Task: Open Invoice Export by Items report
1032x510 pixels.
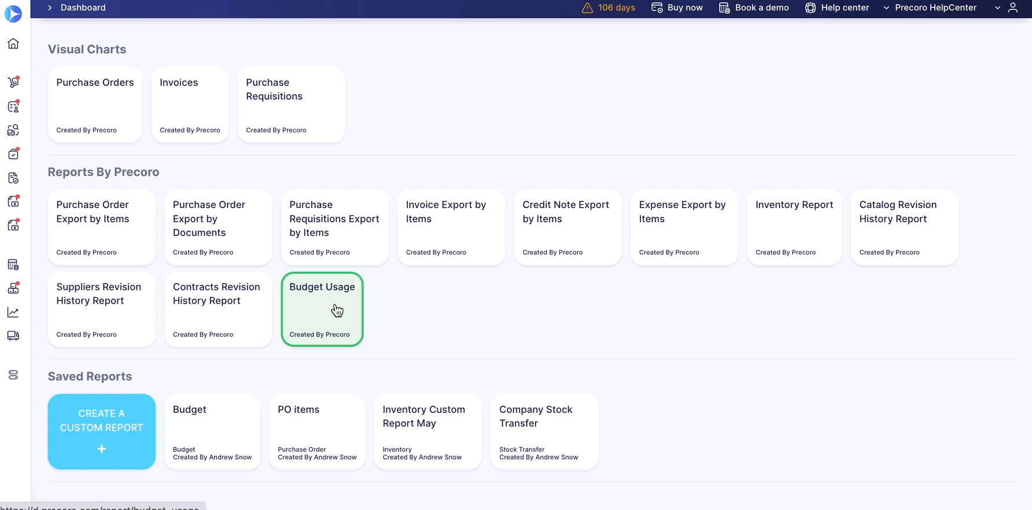Action: [x=451, y=227]
